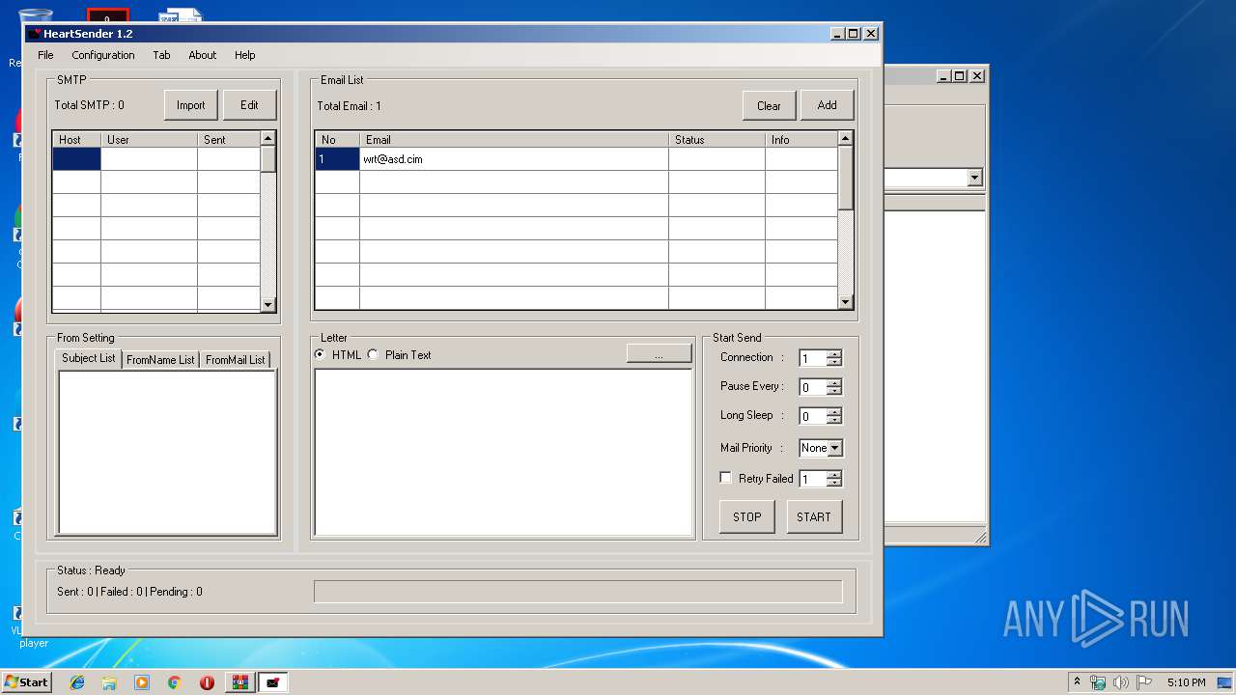The image size is (1236, 695).
Task: Click the SMTP list scroll-up arrow
Action: [268, 139]
